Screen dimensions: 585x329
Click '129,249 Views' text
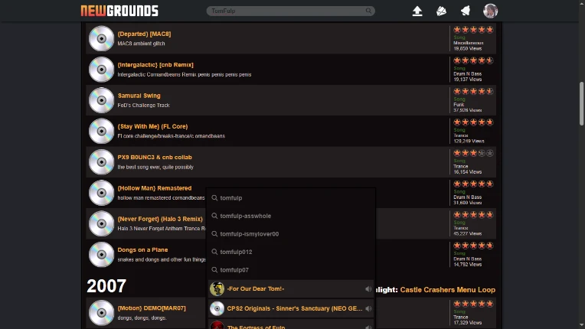point(469,142)
